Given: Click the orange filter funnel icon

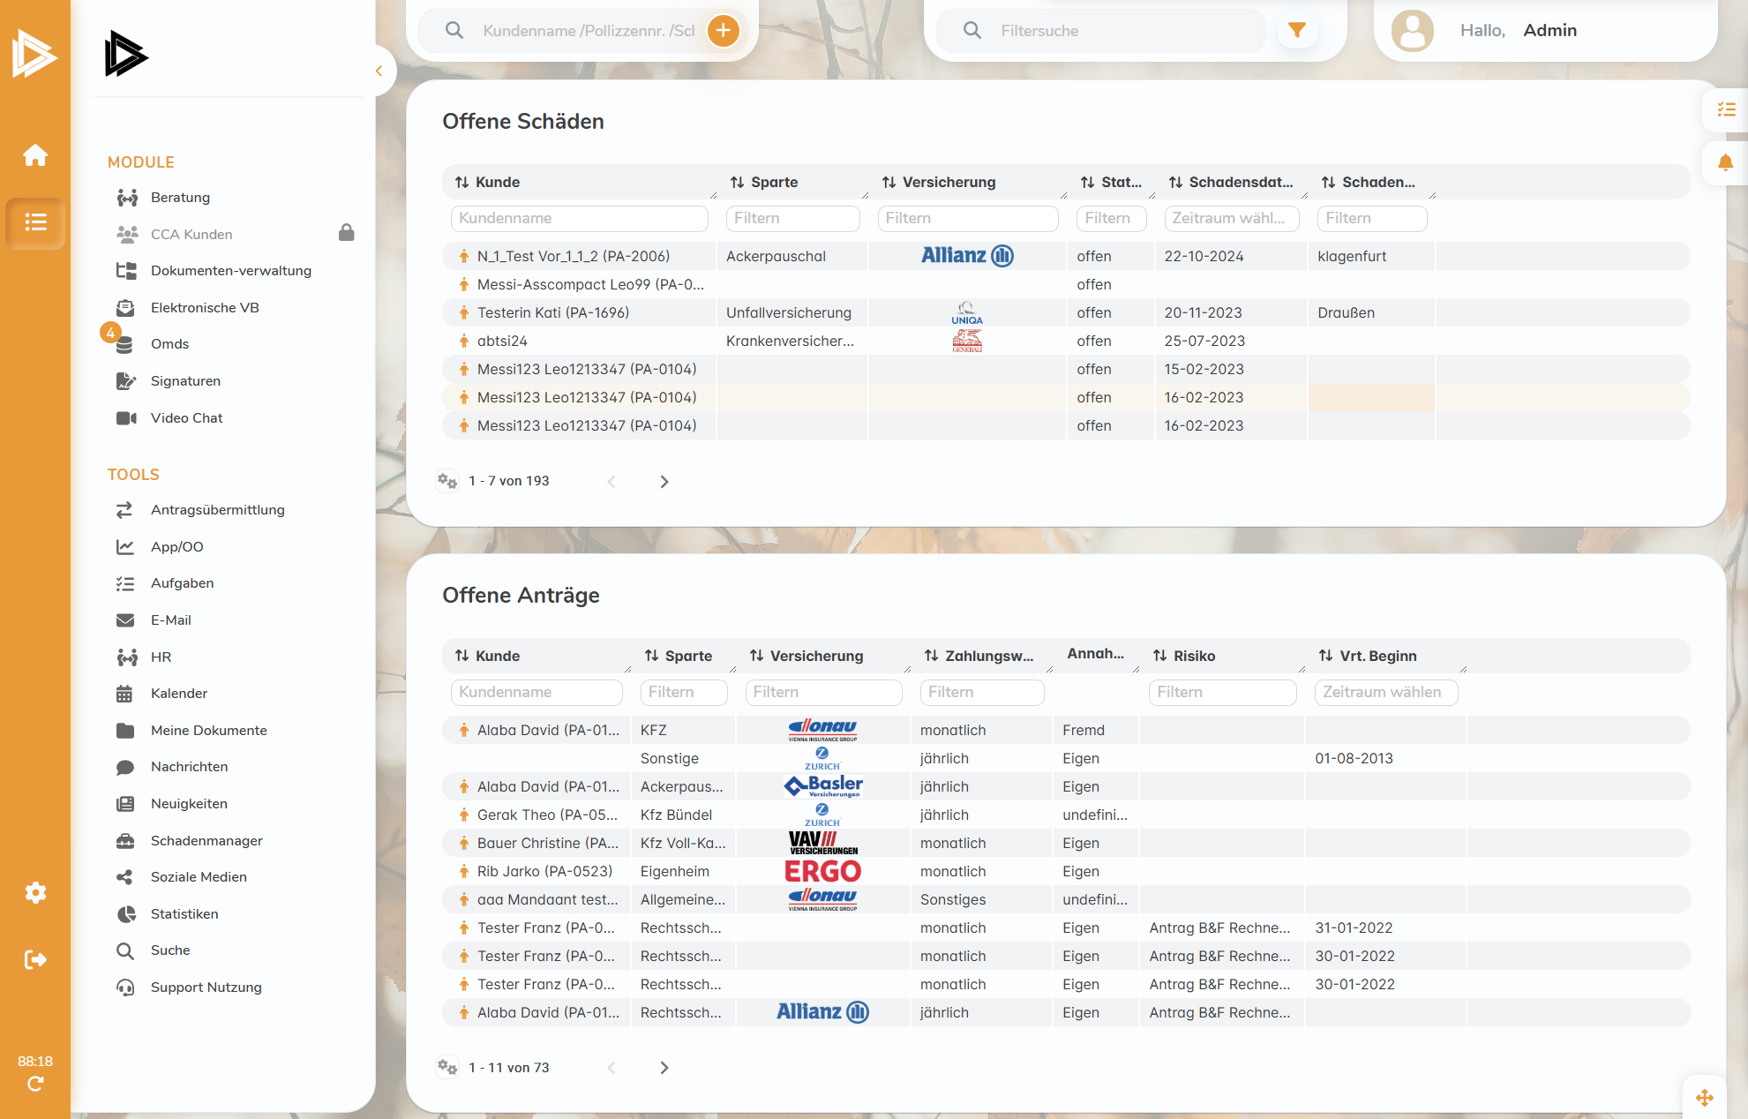Looking at the screenshot, I should (x=1296, y=31).
